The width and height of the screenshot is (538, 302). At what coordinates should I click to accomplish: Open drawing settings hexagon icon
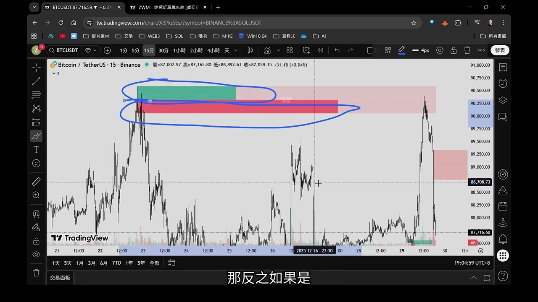pyautogui.click(x=440, y=50)
